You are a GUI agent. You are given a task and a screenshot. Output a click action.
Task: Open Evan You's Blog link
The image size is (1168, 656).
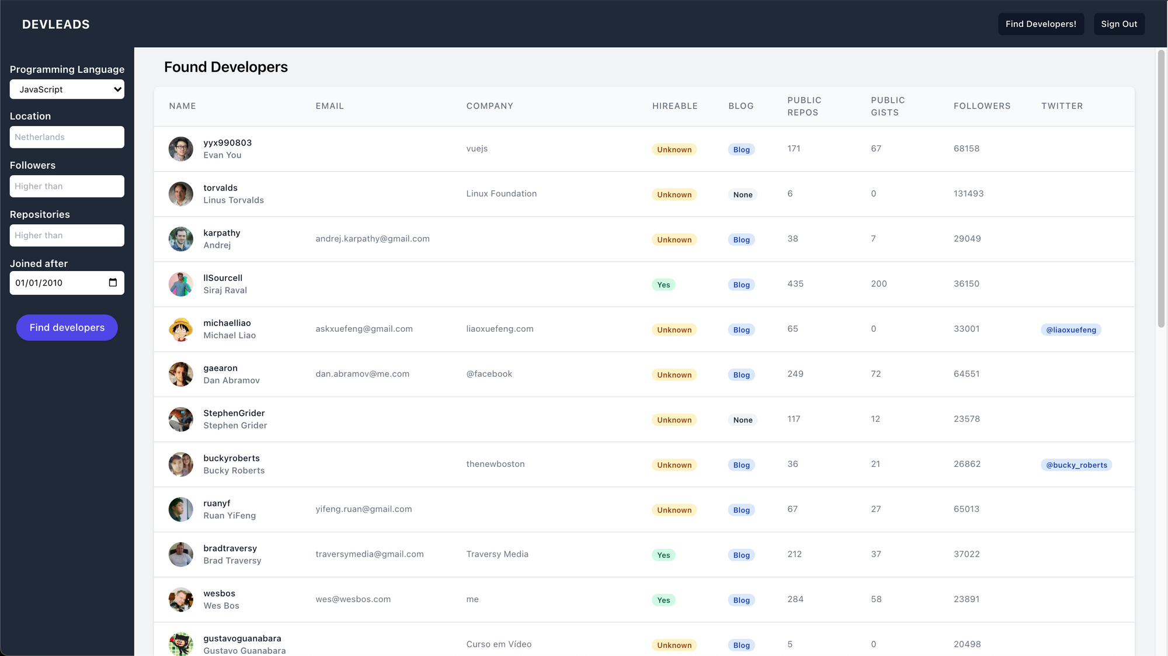pos(741,149)
